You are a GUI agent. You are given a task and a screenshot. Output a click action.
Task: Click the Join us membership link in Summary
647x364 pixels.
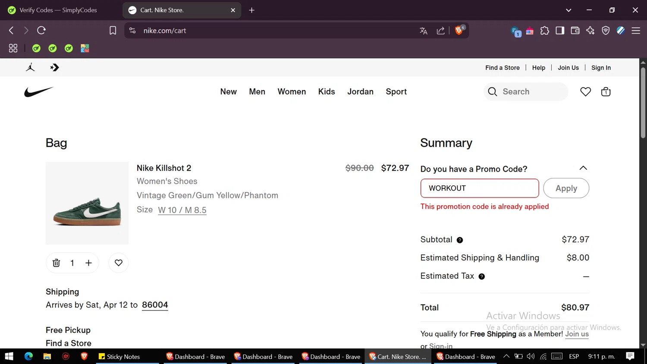577,334
